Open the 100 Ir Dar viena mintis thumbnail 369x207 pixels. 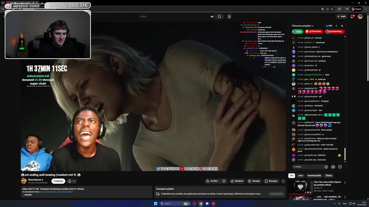300,187
